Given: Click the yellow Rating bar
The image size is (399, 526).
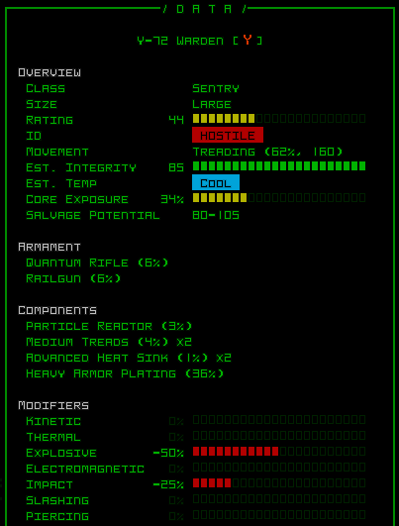Looking at the screenshot, I should tap(279, 119).
